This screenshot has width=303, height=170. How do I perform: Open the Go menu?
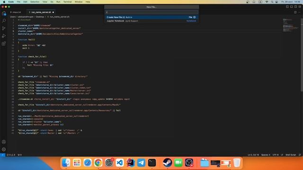click(52, 2)
